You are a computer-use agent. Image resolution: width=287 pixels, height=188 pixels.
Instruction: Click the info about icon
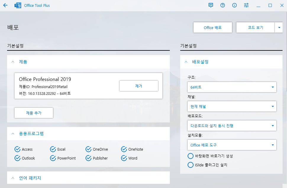point(234,5)
